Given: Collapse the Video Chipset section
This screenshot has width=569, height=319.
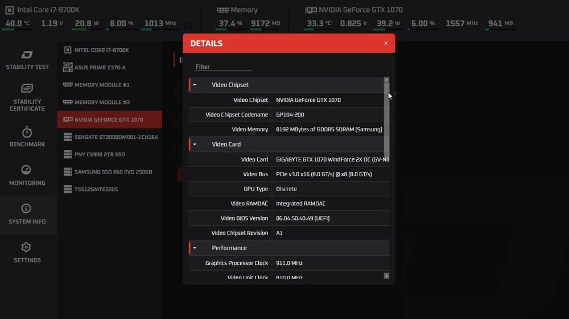Looking at the screenshot, I should click(x=195, y=85).
